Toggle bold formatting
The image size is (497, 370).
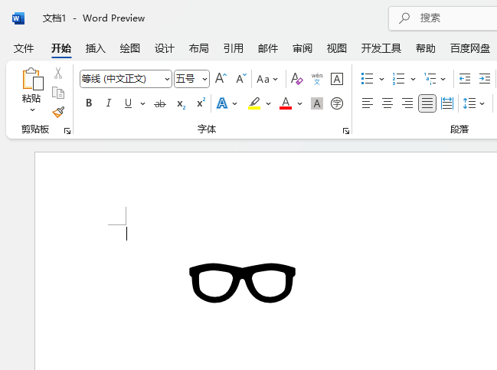(89, 103)
